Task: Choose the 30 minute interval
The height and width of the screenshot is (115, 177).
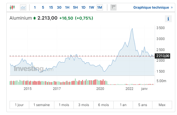Action: [59, 7]
